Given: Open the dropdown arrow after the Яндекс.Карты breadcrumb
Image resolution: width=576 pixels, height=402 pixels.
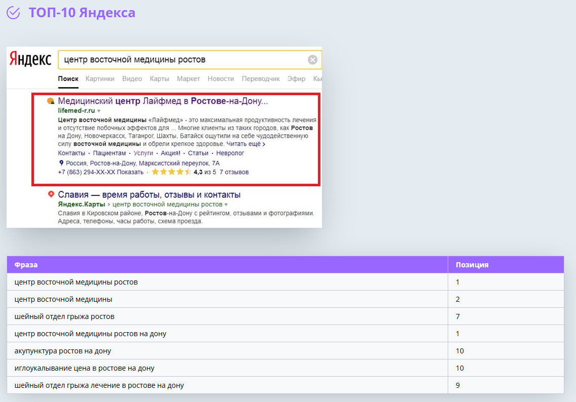Looking at the screenshot, I should [226, 205].
